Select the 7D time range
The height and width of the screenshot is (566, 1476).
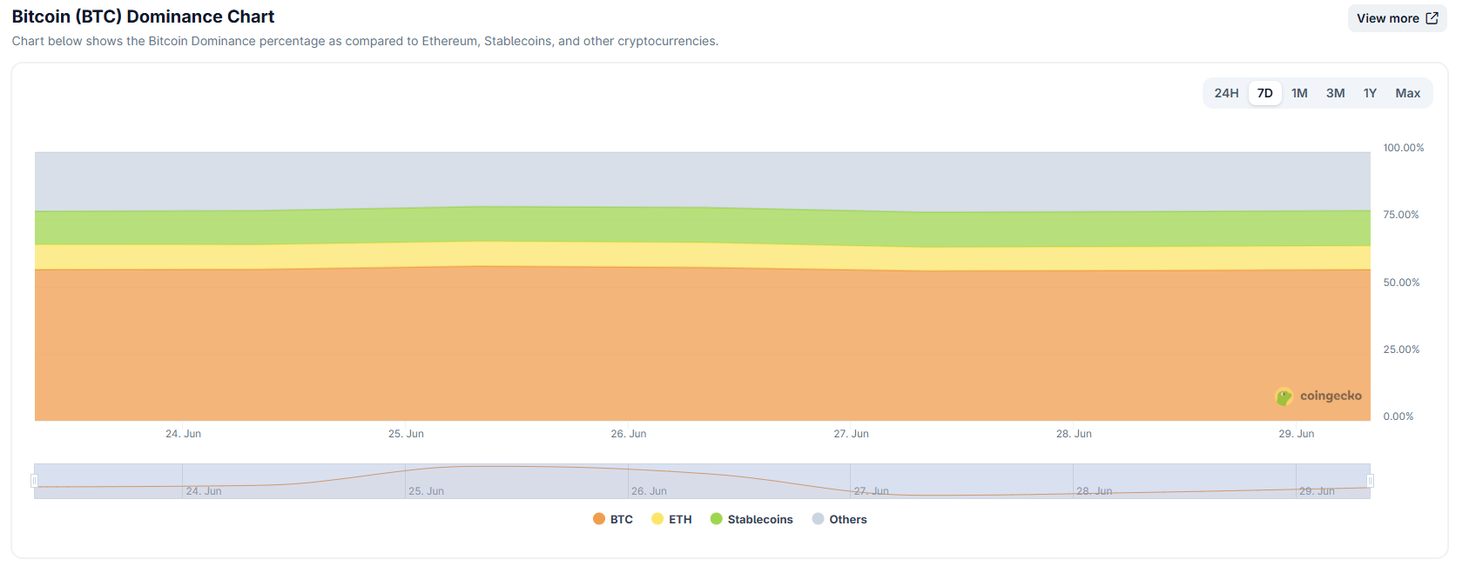pos(1264,93)
